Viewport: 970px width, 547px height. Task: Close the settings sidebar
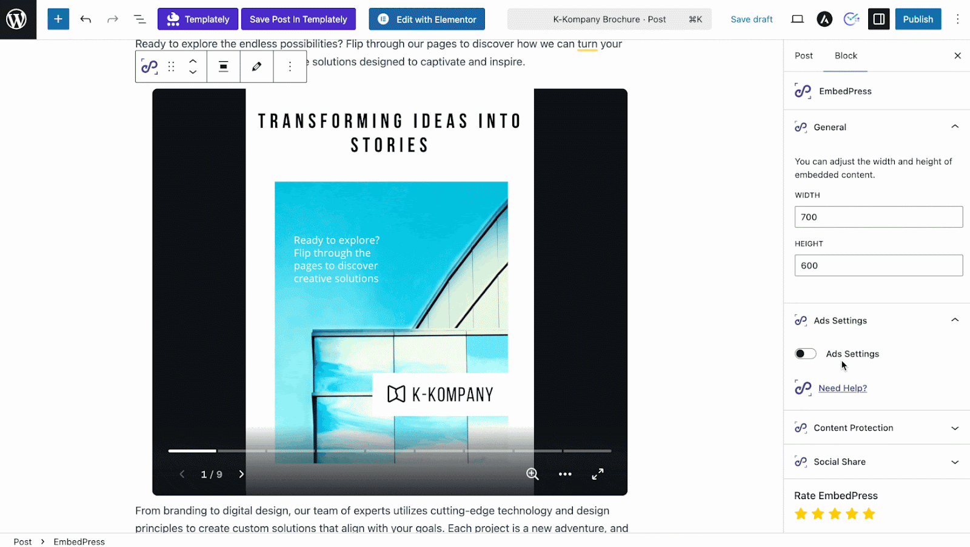pos(958,56)
